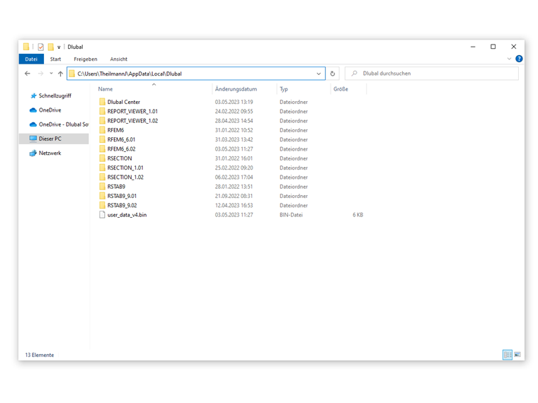Click the 6 KB size cell
The width and height of the screenshot is (538, 403).
click(x=358, y=215)
